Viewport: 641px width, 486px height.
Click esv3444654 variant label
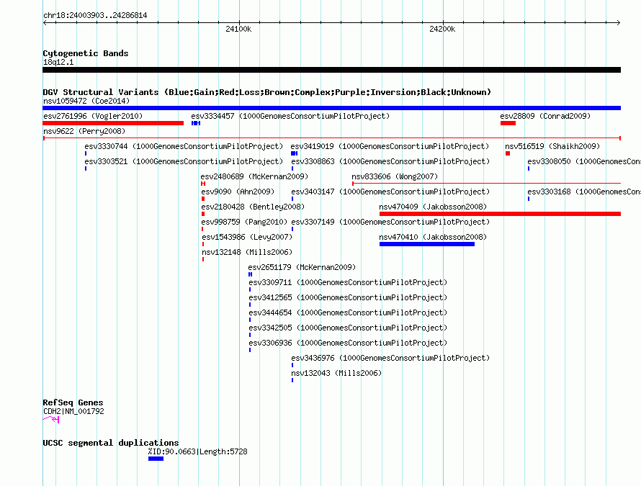(x=348, y=312)
